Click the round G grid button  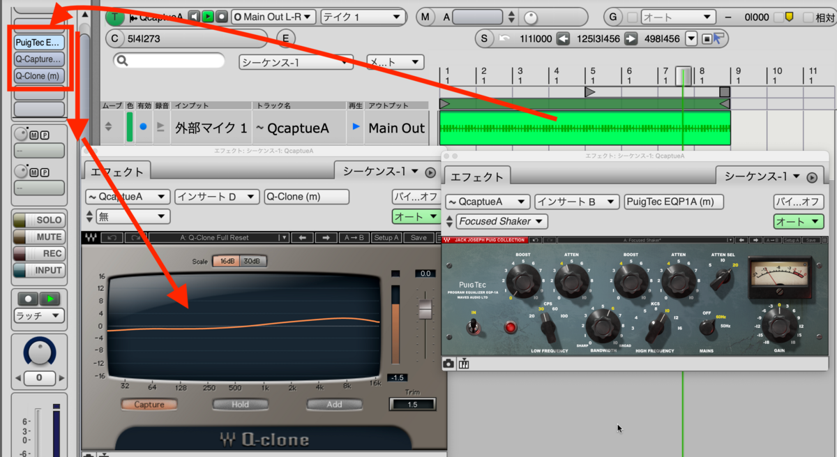[613, 17]
